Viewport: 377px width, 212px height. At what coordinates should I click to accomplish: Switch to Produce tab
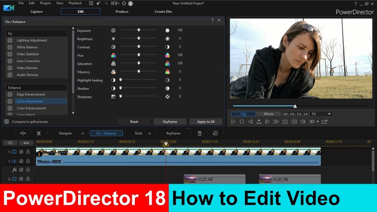point(122,11)
